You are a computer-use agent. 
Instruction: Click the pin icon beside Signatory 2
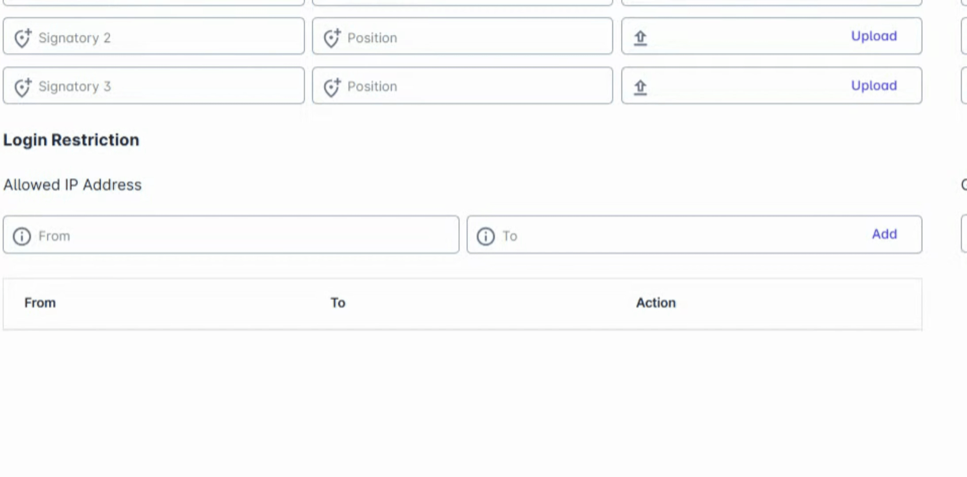(x=22, y=38)
